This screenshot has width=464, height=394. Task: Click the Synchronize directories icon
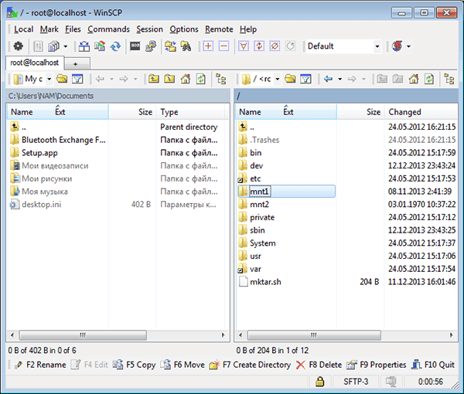pyautogui.click(x=115, y=46)
